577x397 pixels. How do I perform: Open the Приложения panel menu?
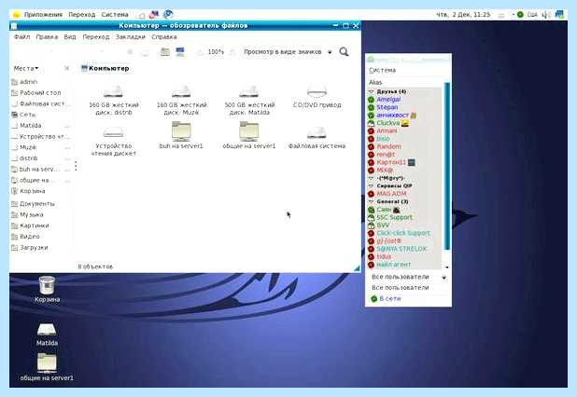coord(43,15)
